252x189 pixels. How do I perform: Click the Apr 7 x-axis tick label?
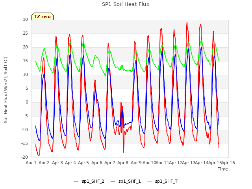[x=110, y=163]
